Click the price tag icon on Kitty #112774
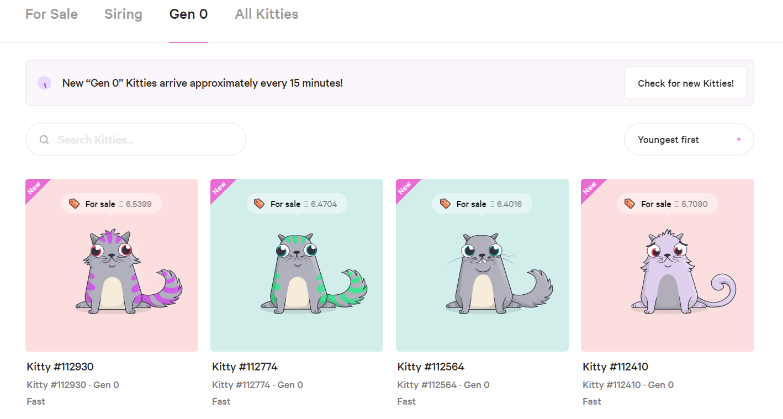The image size is (783, 419). (x=259, y=204)
